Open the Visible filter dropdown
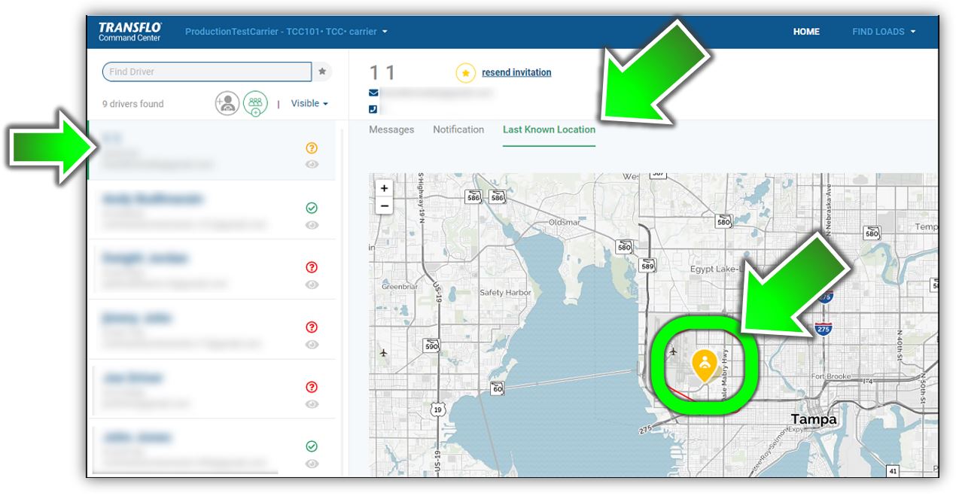Viewport: 956px width, 496px height. [x=309, y=103]
